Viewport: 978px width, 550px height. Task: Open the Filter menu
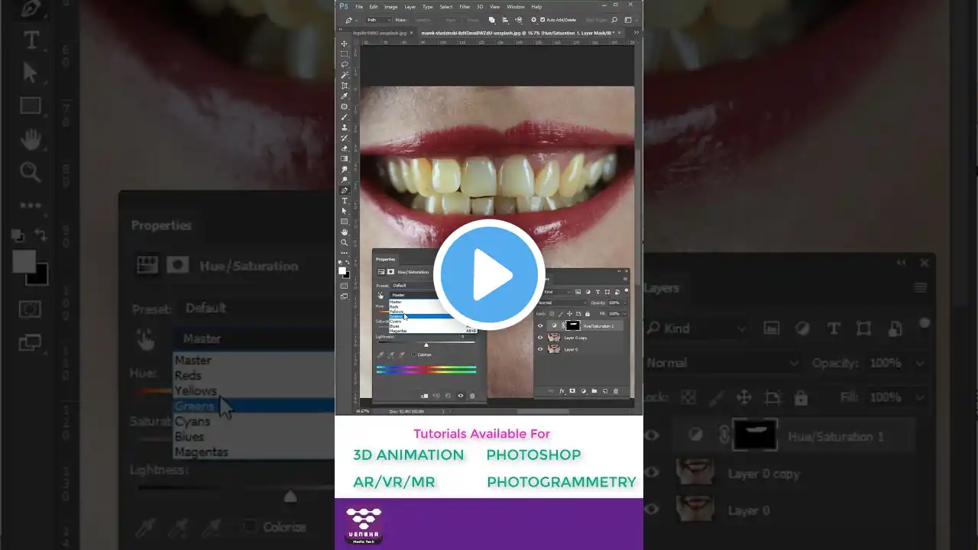(x=465, y=7)
